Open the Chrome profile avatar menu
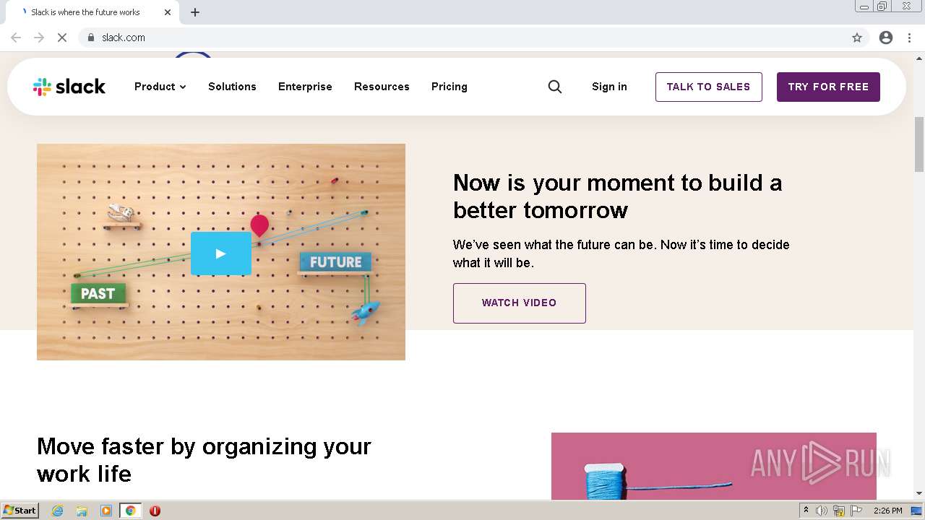 [886, 38]
